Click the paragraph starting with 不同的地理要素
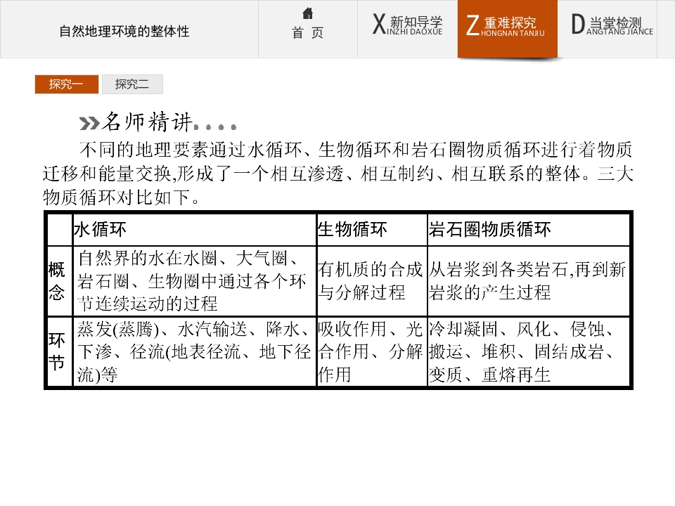The height and width of the screenshot is (506, 675). point(338,174)
